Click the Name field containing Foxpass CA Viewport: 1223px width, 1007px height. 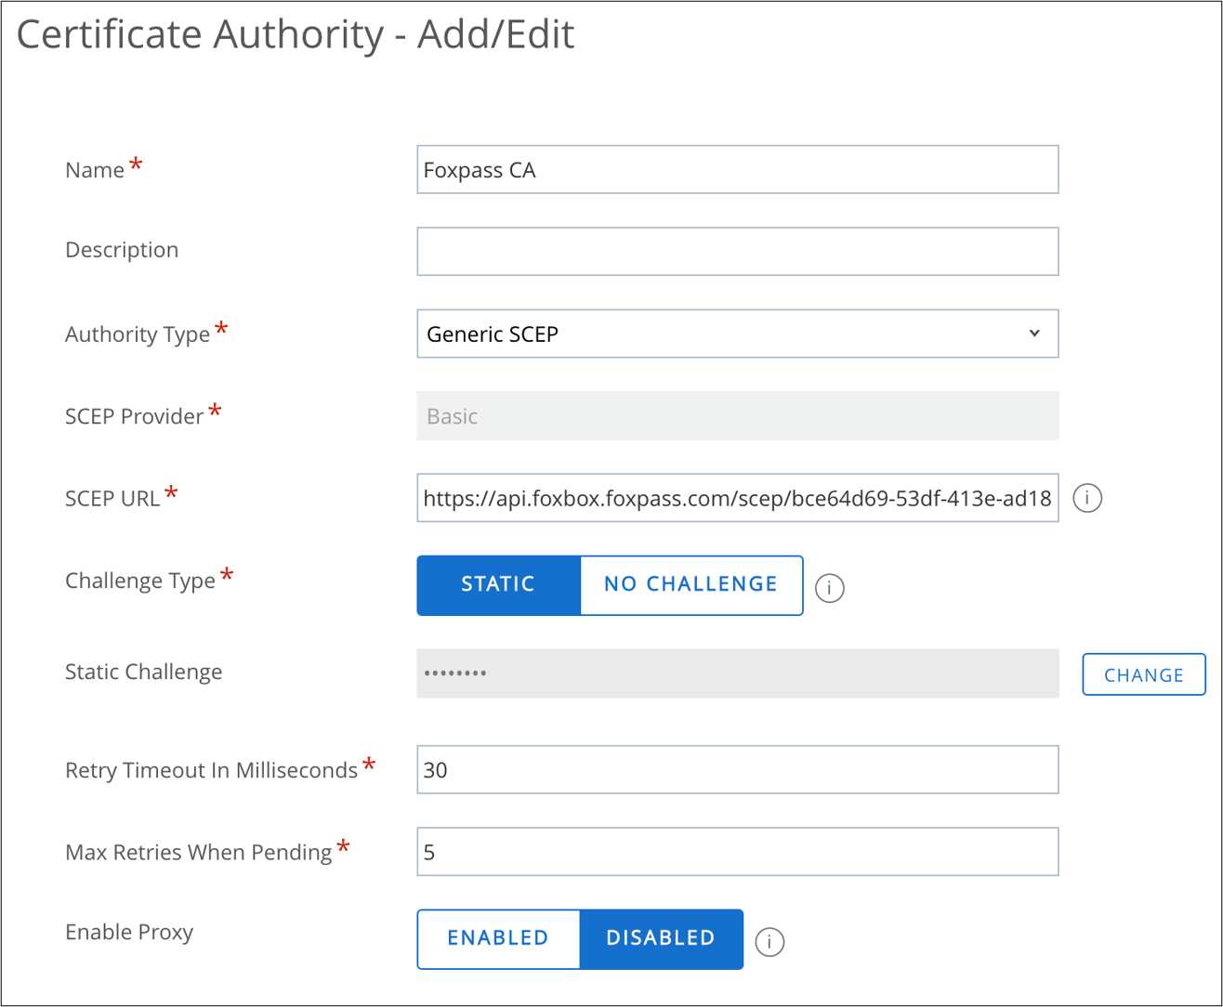tap(737, 170)
